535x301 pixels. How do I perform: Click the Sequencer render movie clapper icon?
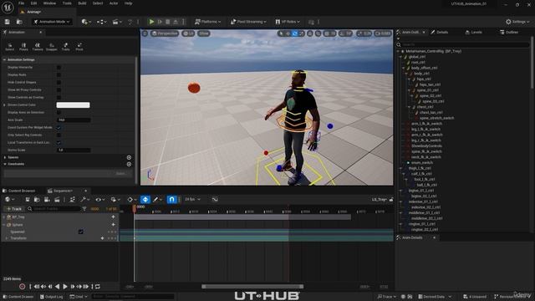point(57,199)
